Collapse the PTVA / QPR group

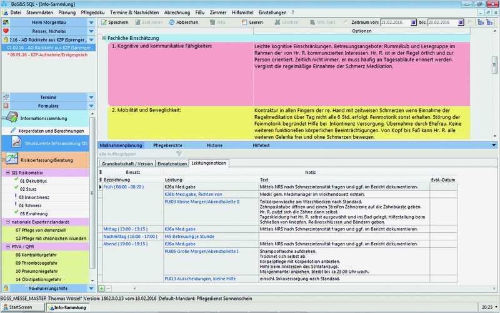8,247
